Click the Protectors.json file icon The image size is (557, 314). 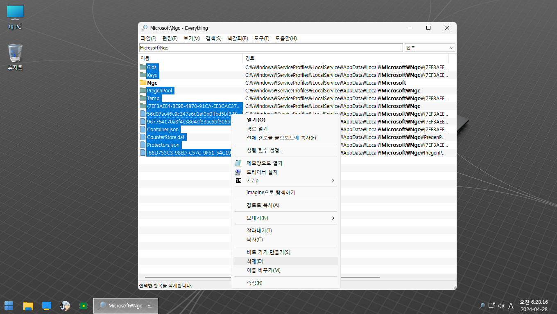coord(143,145)
